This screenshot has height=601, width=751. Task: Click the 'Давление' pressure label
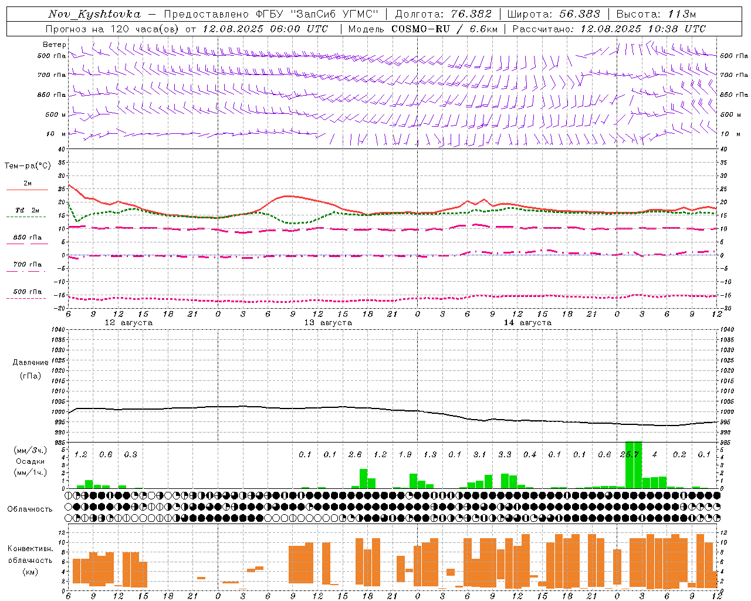click(31, 363)
